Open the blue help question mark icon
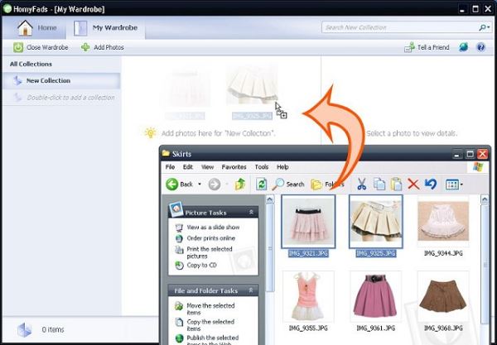Image resolution: width=497 pixels, height=345 pixels. coord(480,47)
